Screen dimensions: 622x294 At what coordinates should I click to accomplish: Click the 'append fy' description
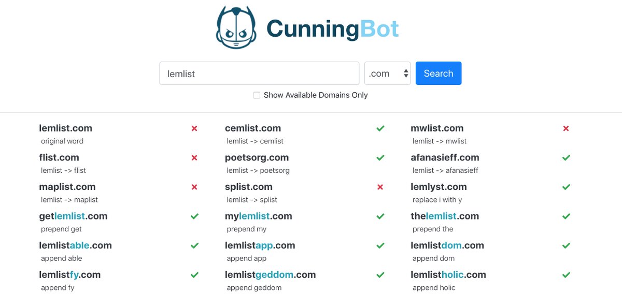click(x=58, y=288)
